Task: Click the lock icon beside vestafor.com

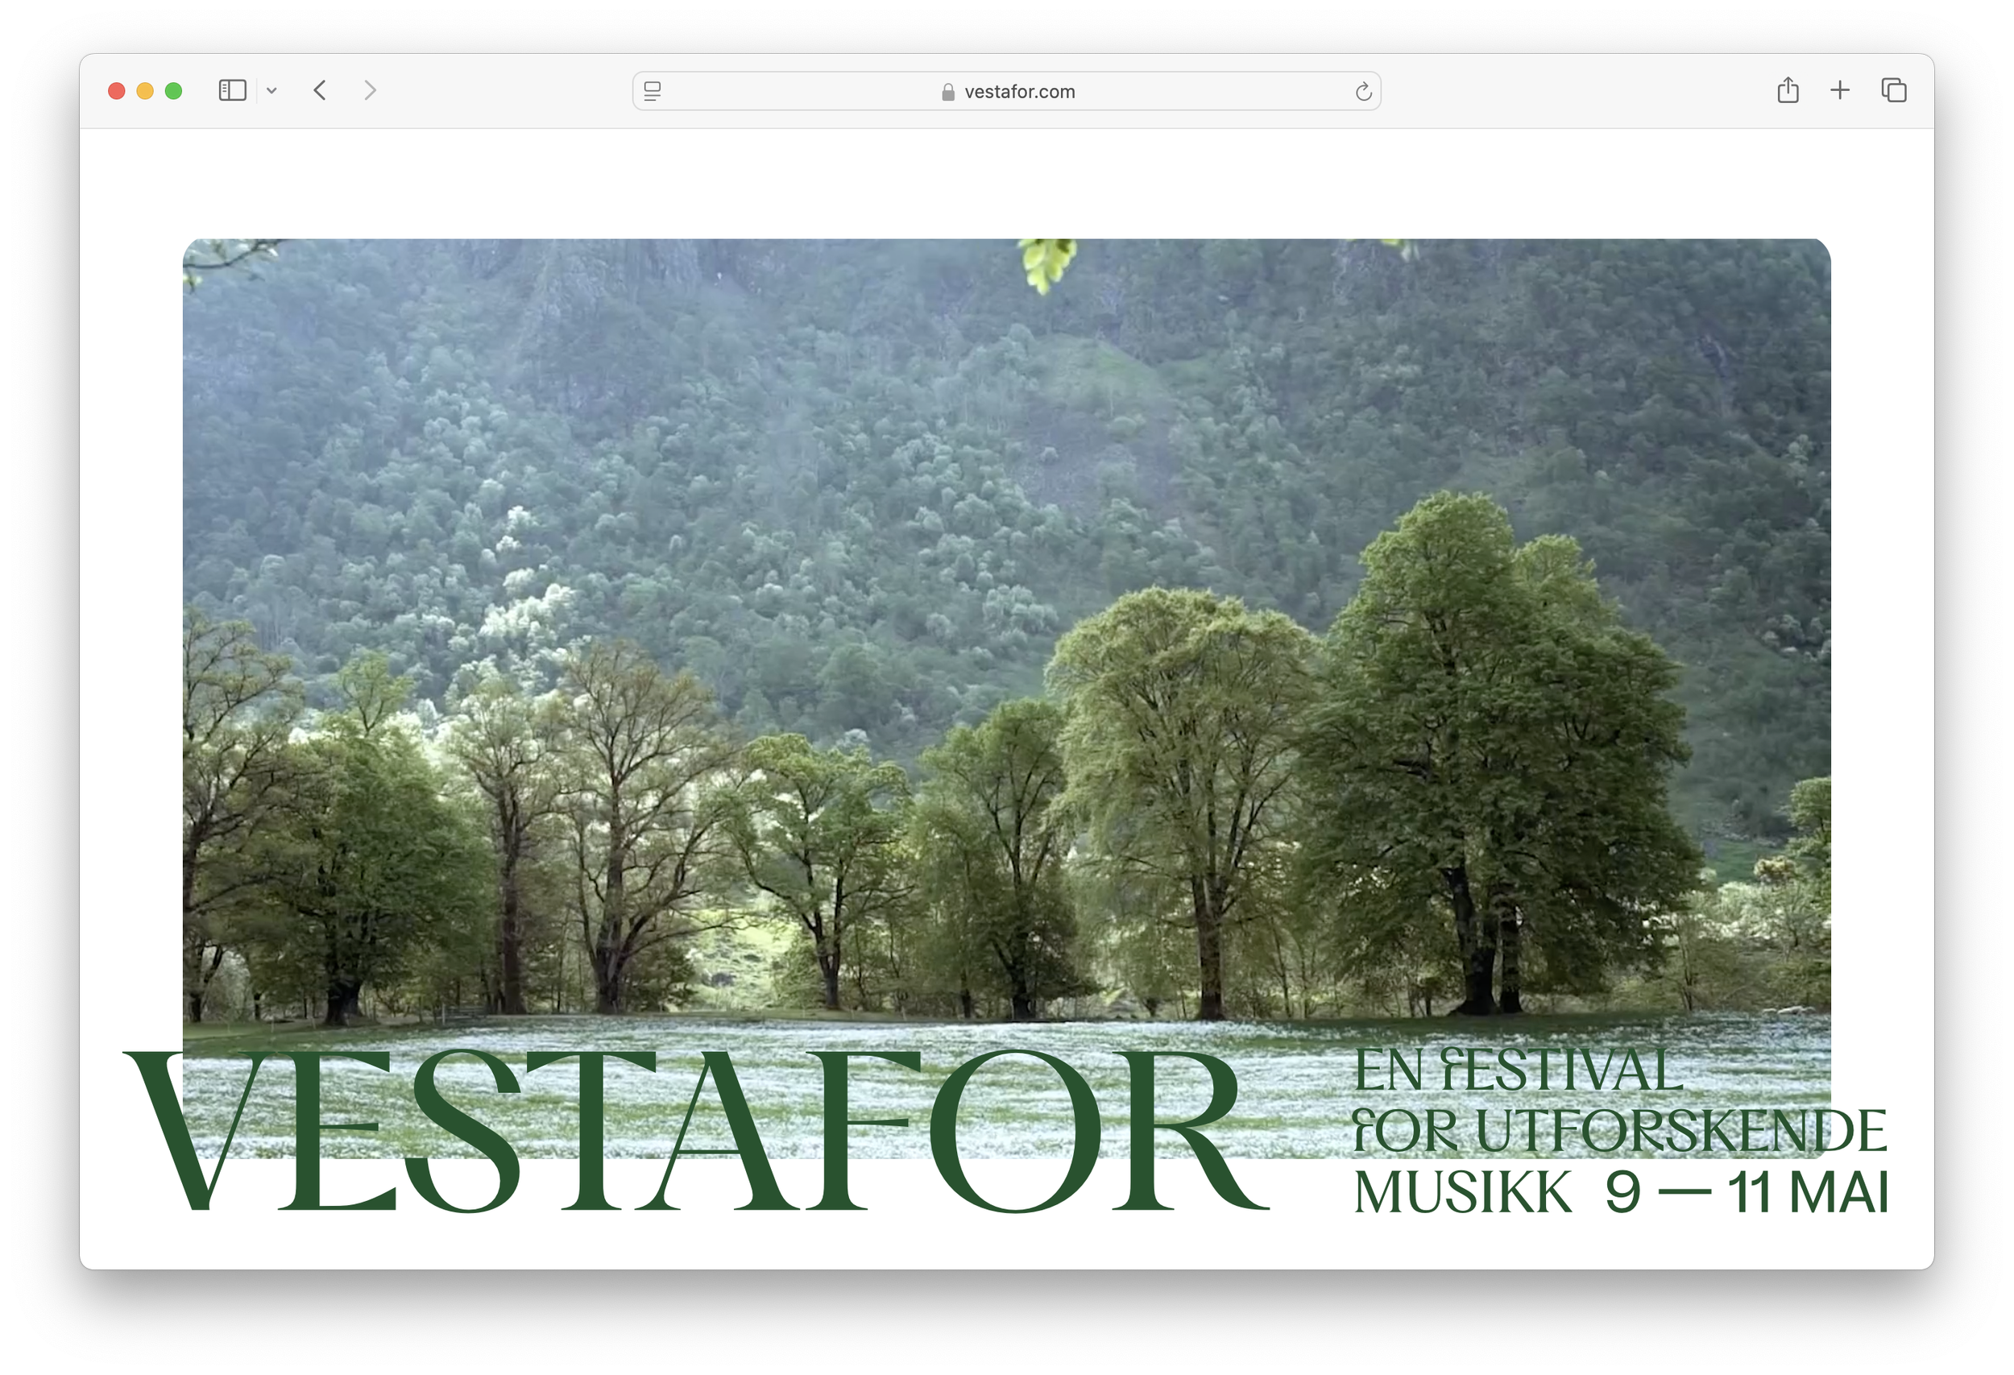Action: [x=948, y=92]
